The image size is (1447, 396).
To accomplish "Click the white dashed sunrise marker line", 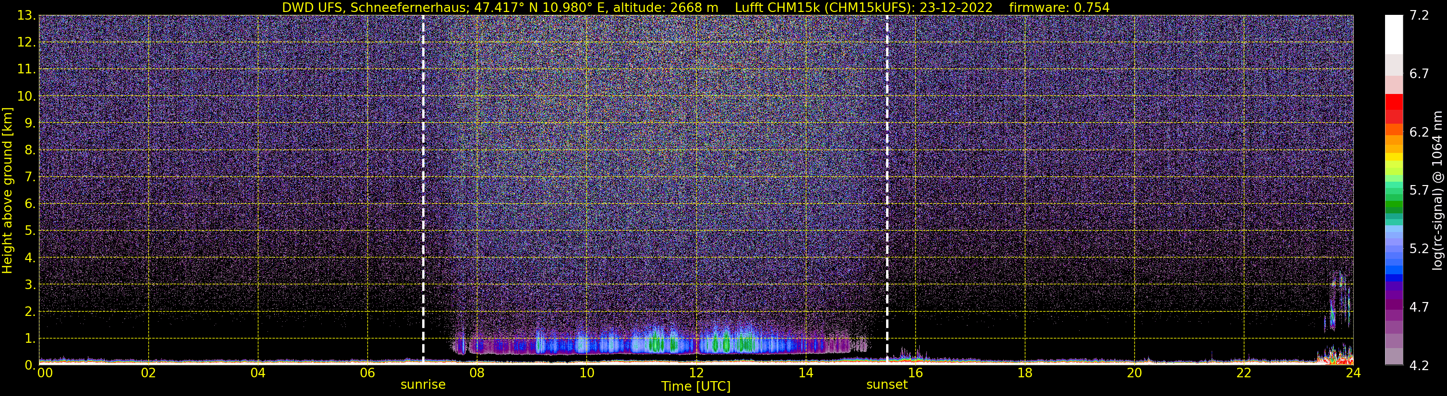I will 423,190.
